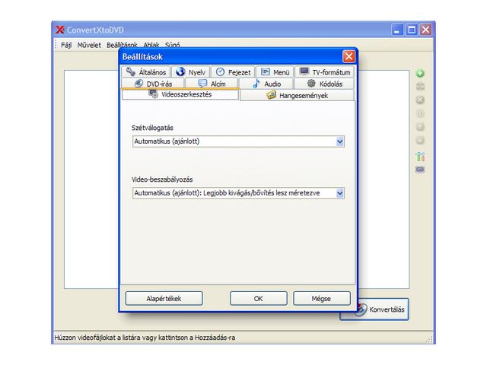The width and height of the screenshot is (487, 365).
Task: Open the Menü tab
Action: tap(275, 72)
